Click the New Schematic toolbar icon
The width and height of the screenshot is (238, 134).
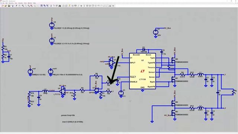click(x=3, y=6)
